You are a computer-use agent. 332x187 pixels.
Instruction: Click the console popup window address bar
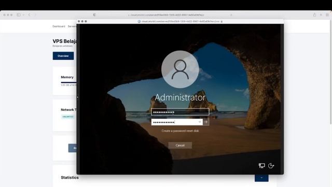pos(180,21)
